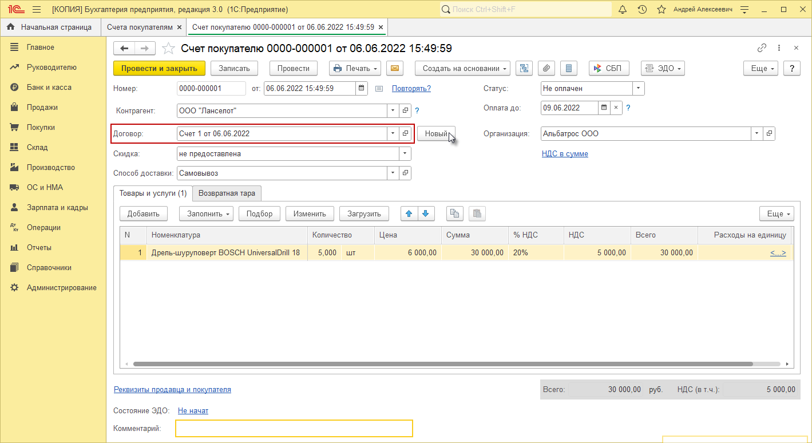Viewport: 812px width, 443px height.
Task: Click the table horizontal scrollbar
Action: pyautogui.click(x=443, y=363)
